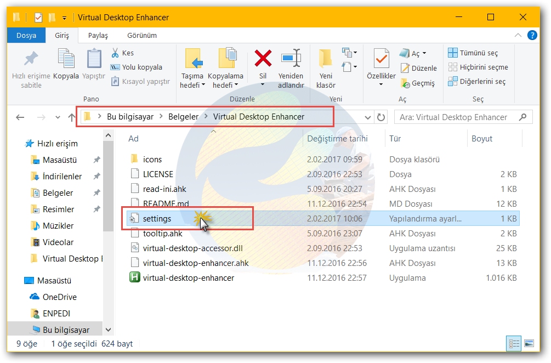Switch to details view icon
Image resolution: width=551 pixels, height=363 pixels.
(x=514, y=343)
